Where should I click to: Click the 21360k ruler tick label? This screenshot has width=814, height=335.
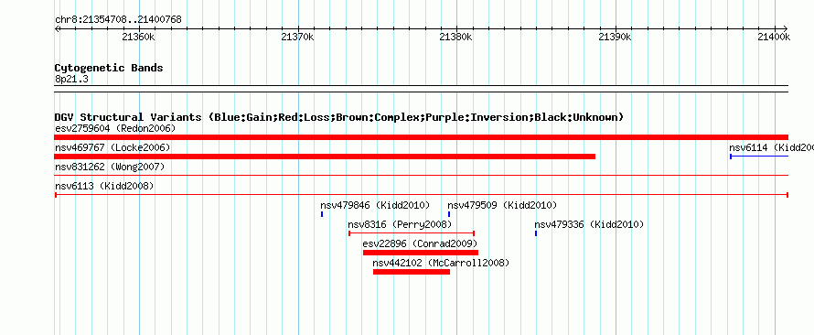[139, 38]
